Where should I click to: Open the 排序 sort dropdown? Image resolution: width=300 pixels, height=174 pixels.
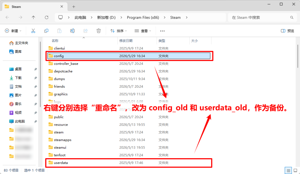coord(118,31)
